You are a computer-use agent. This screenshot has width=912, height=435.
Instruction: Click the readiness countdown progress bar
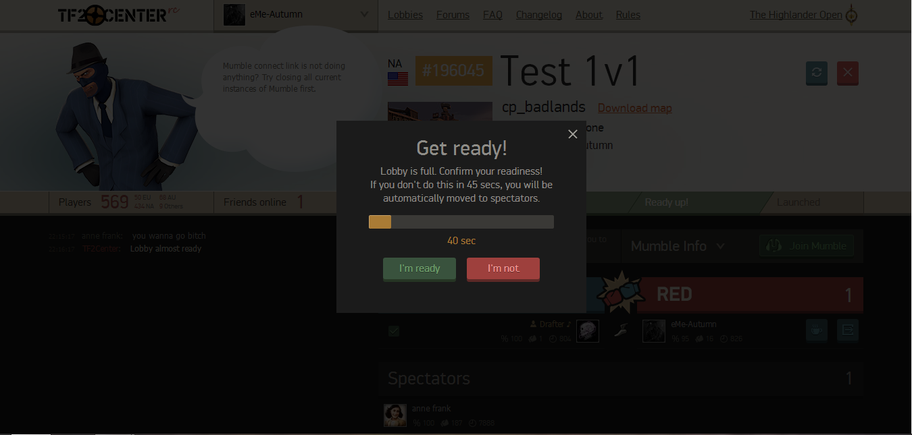click(x=461, y=222)
